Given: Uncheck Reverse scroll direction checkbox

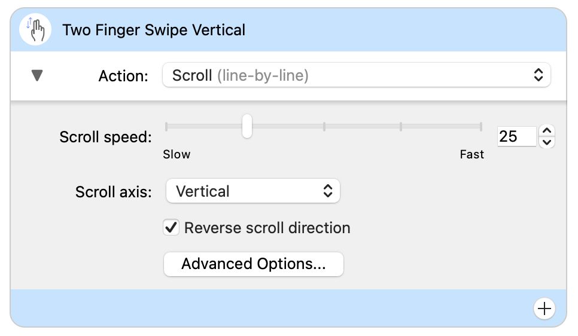Looking at the screenshot, I should 171,228.
